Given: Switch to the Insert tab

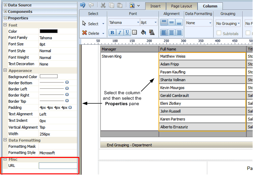Looking at the screenshot, I should (x=155, y=6).
